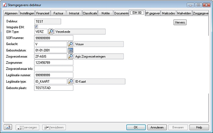Click the Toevoegen button
213x133 pixels.
coord(27,127)
